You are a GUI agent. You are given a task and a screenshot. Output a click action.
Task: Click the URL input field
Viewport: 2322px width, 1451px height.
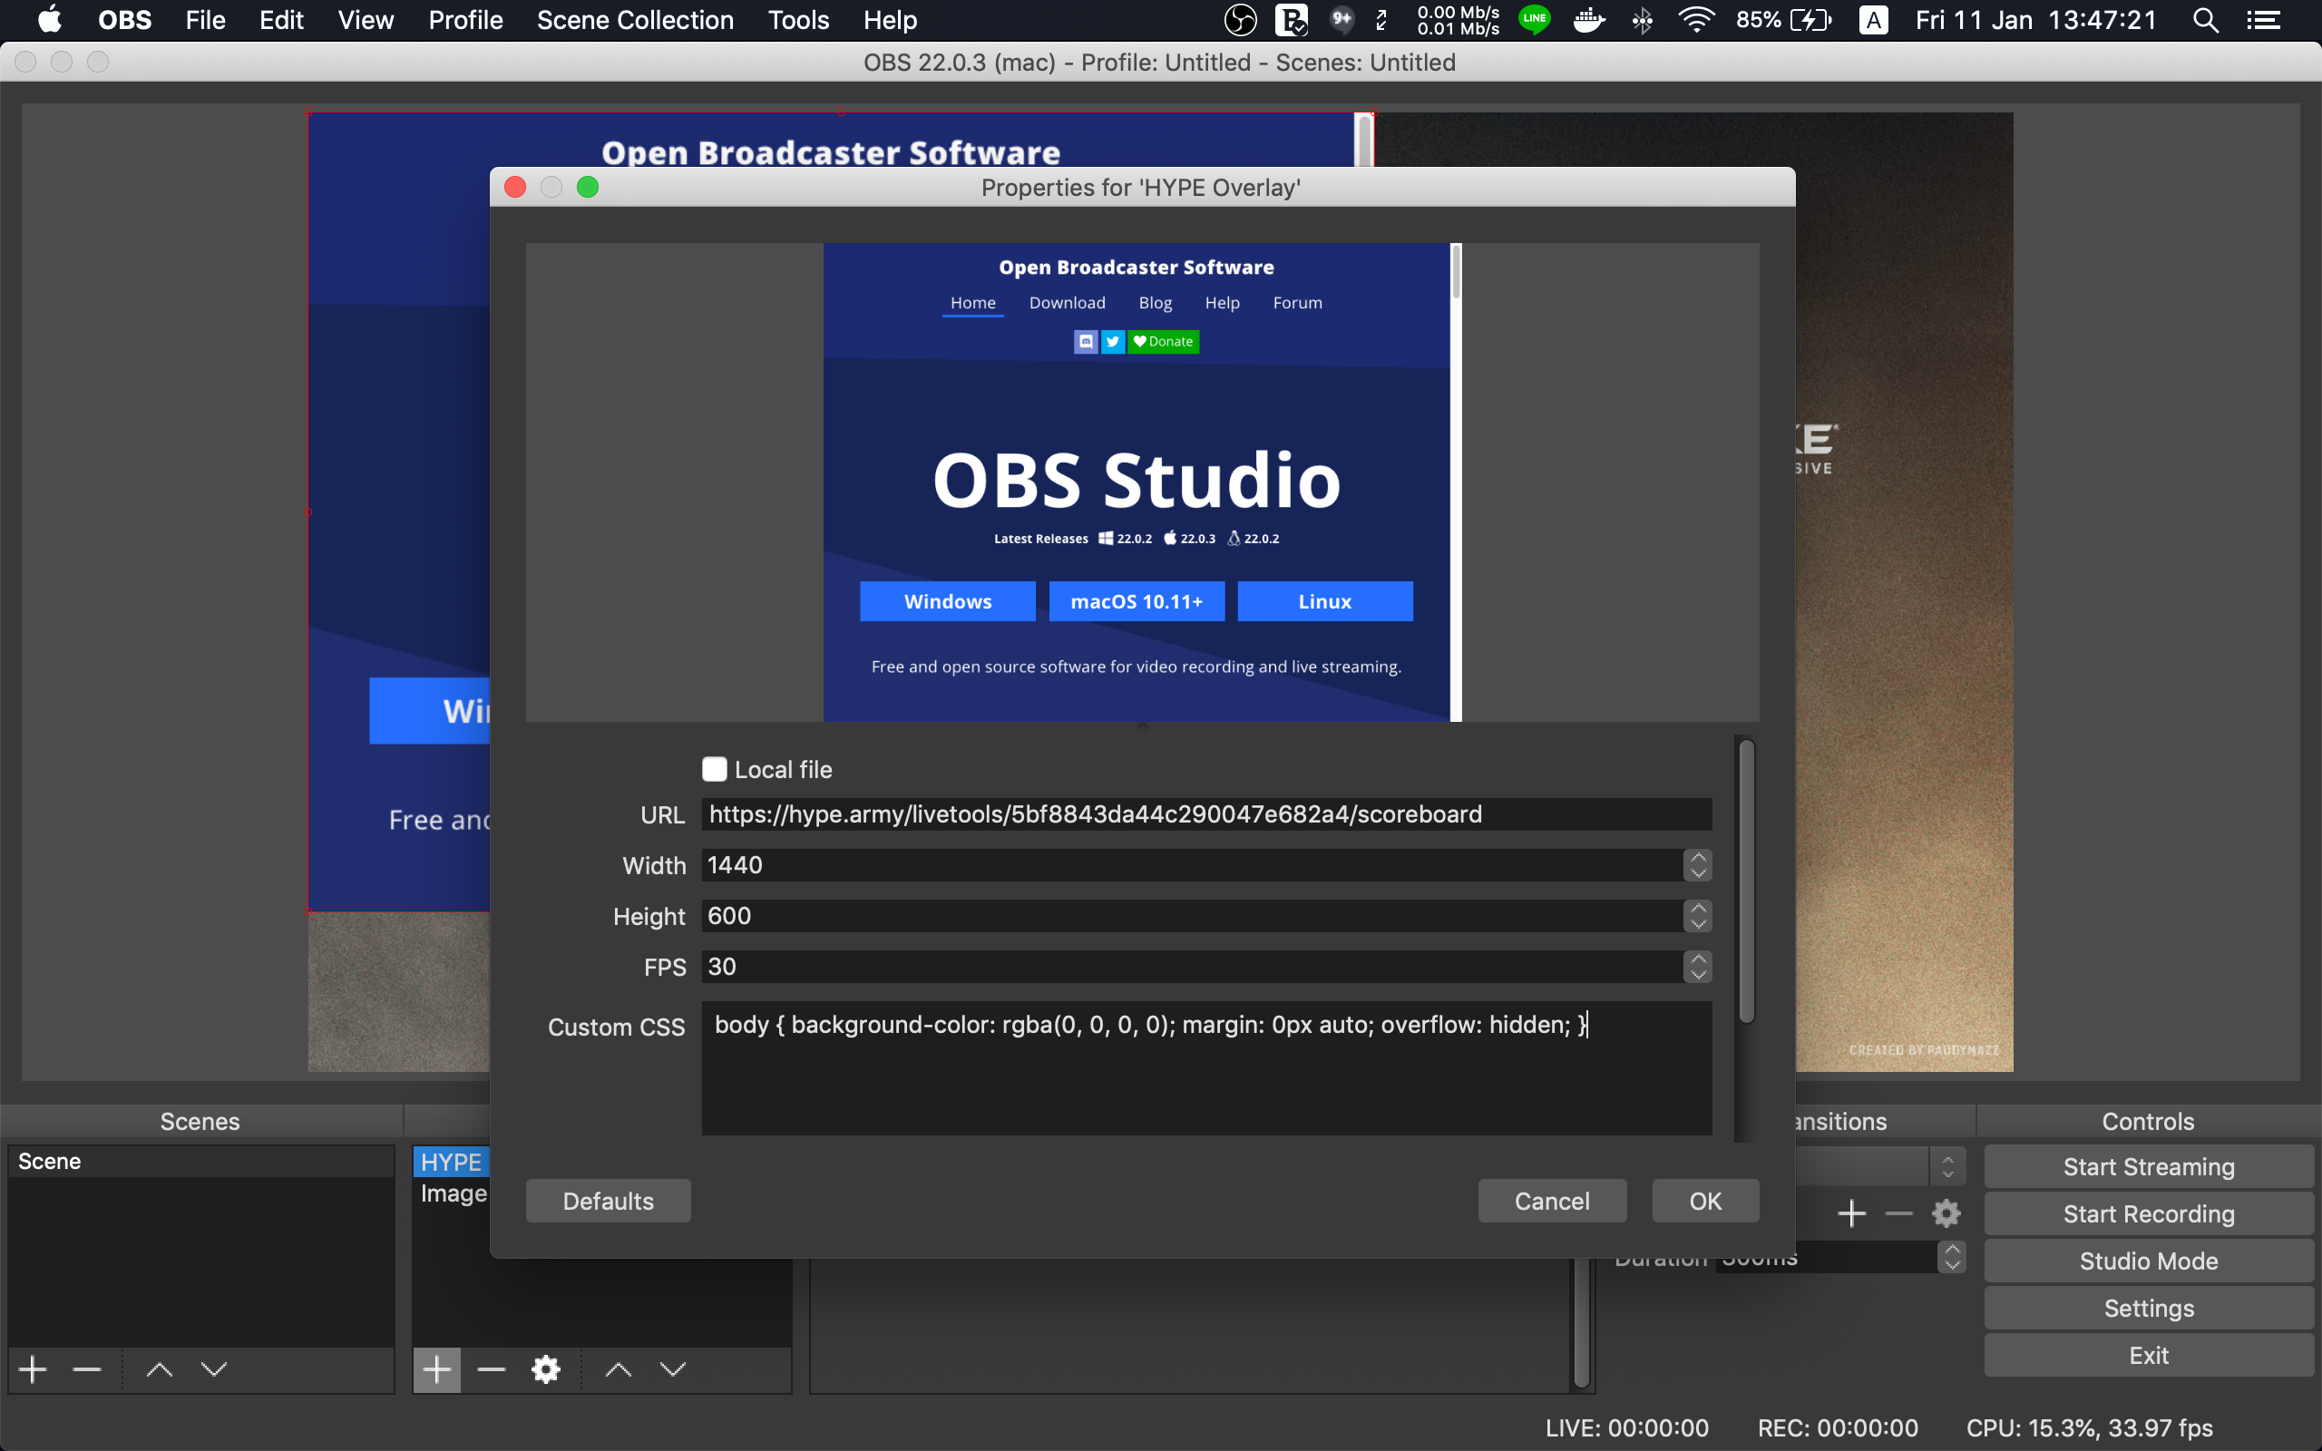pos(1206,814)
